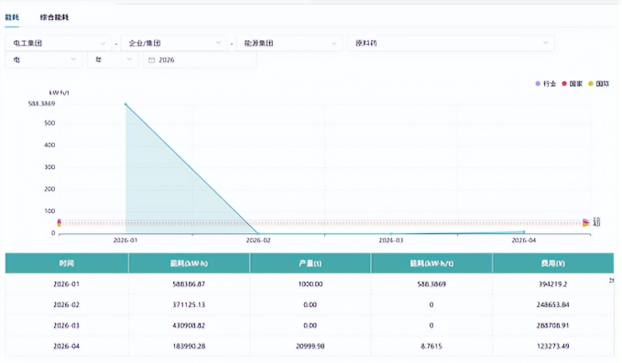
Task: Click the 371125.13 energy value
Action: click(x=189, y=304)
